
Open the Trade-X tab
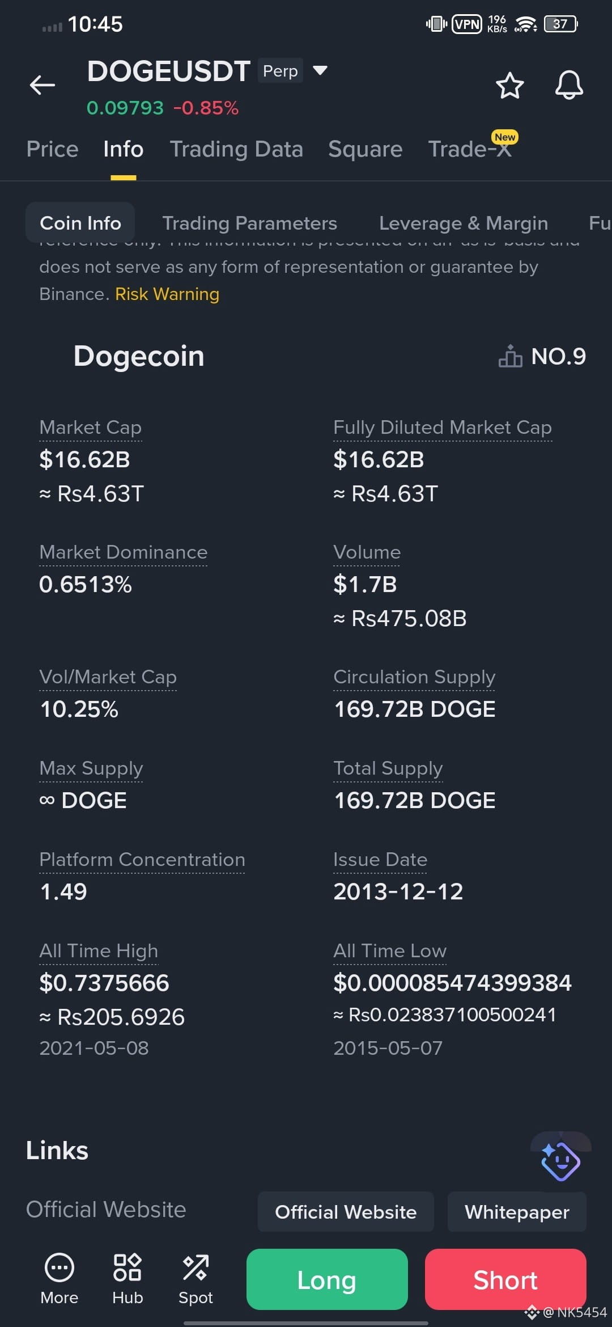tap(469, 149)
